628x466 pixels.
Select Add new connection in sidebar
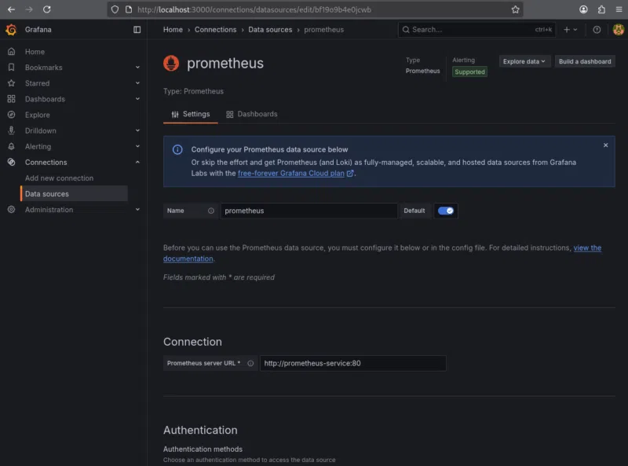tap(59, 178)
